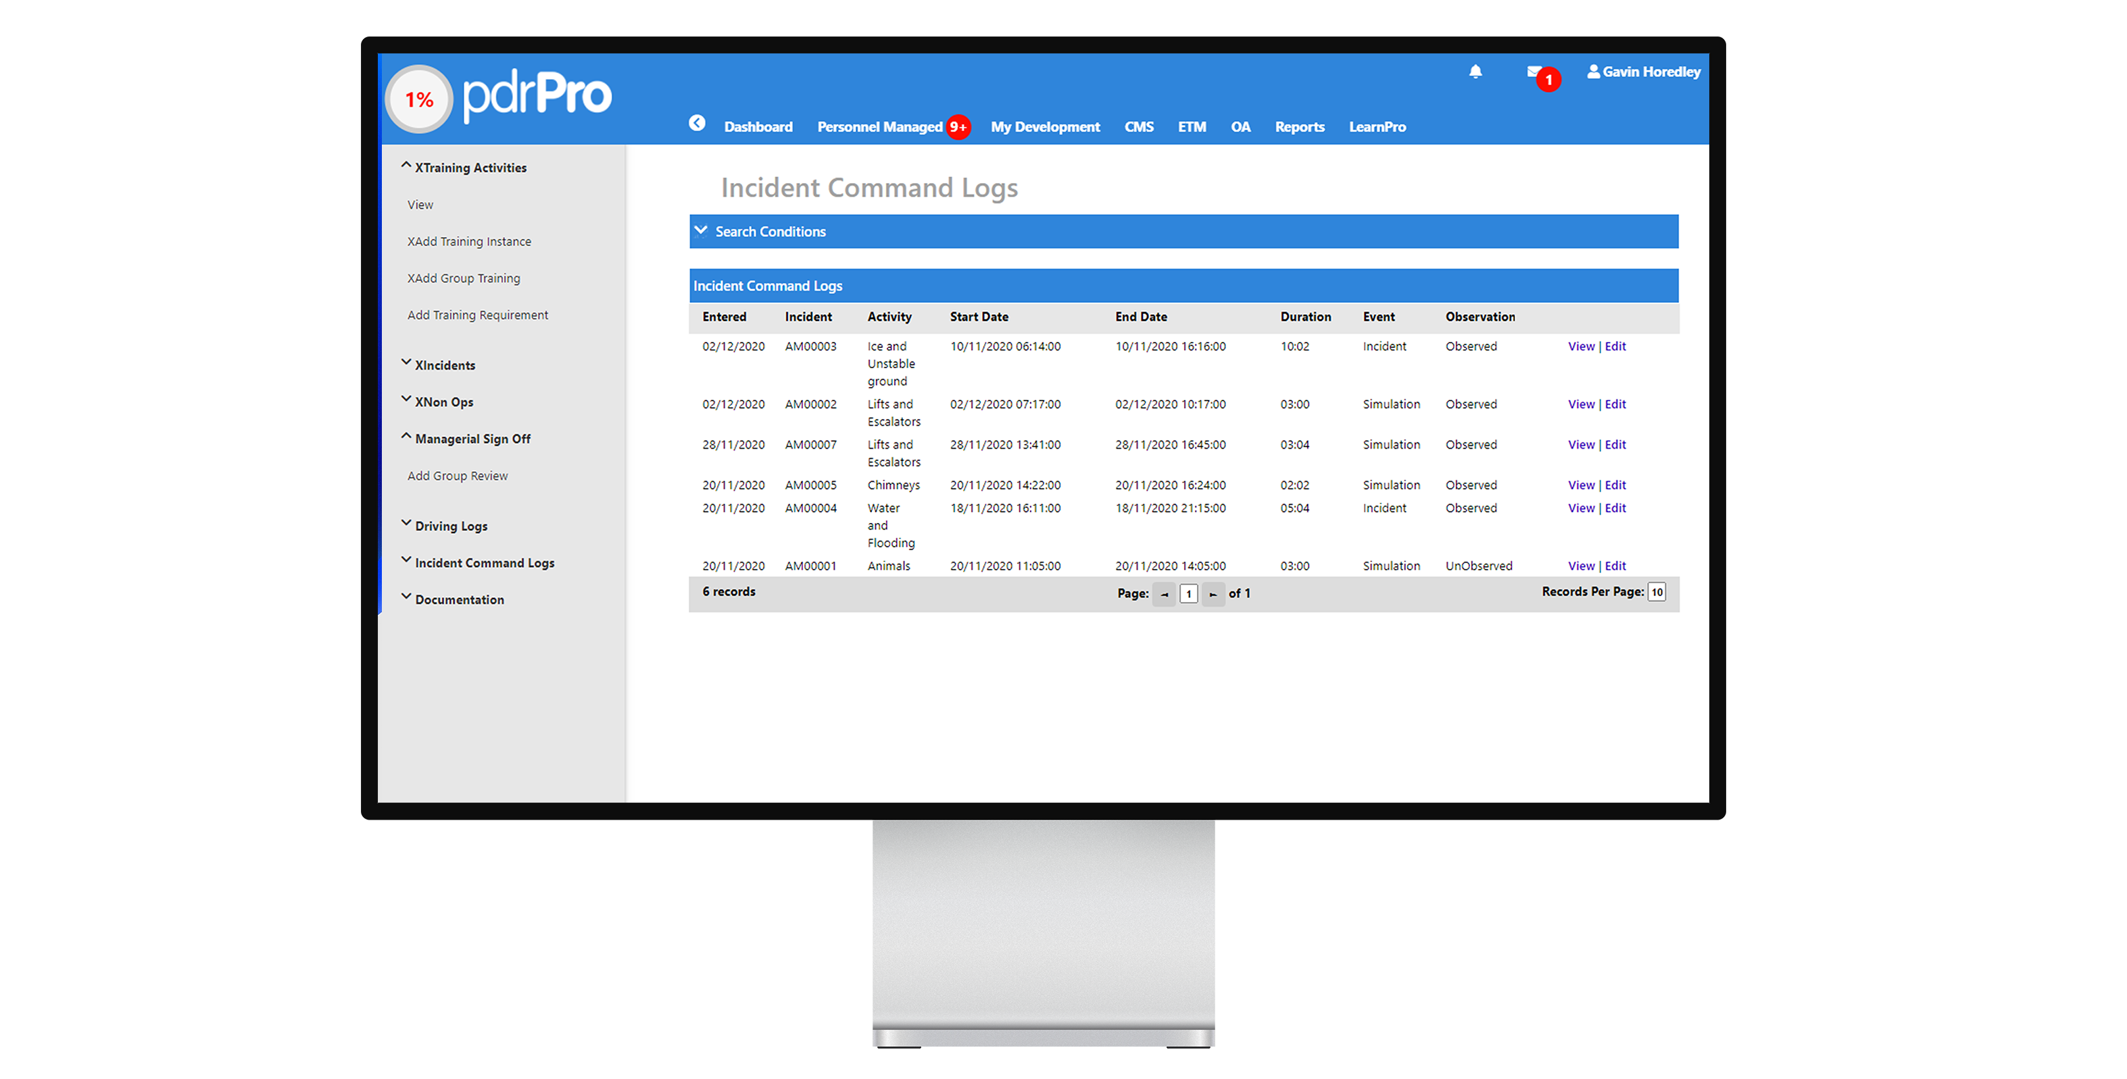The width and height of the screenshot is (2127, 1079).
Task: View the AM00004 Water and Flooding log
Action: coord(1580,507)
